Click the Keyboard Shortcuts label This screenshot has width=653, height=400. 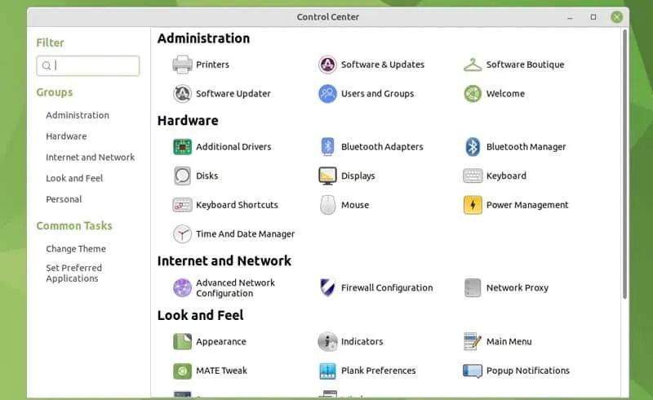[237, 205]
